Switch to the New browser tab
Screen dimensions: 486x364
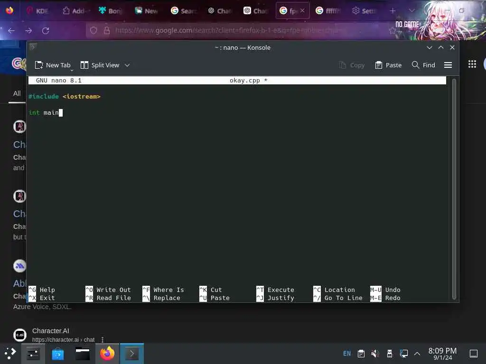147,11
